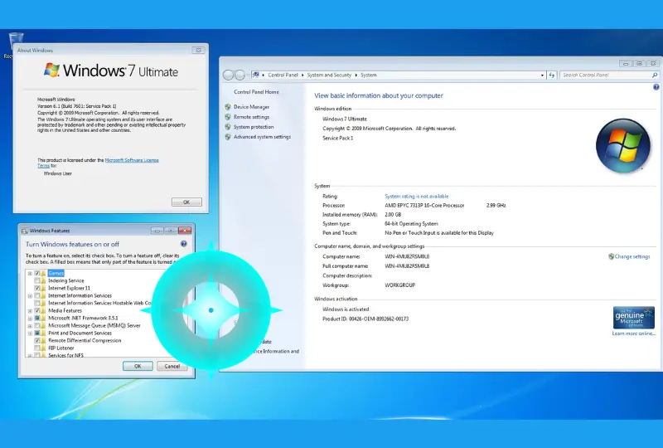Toggle the Microsoft .NET Framework 3.5.1 checkbox
The image size is (663, 448).
(37, 318)
